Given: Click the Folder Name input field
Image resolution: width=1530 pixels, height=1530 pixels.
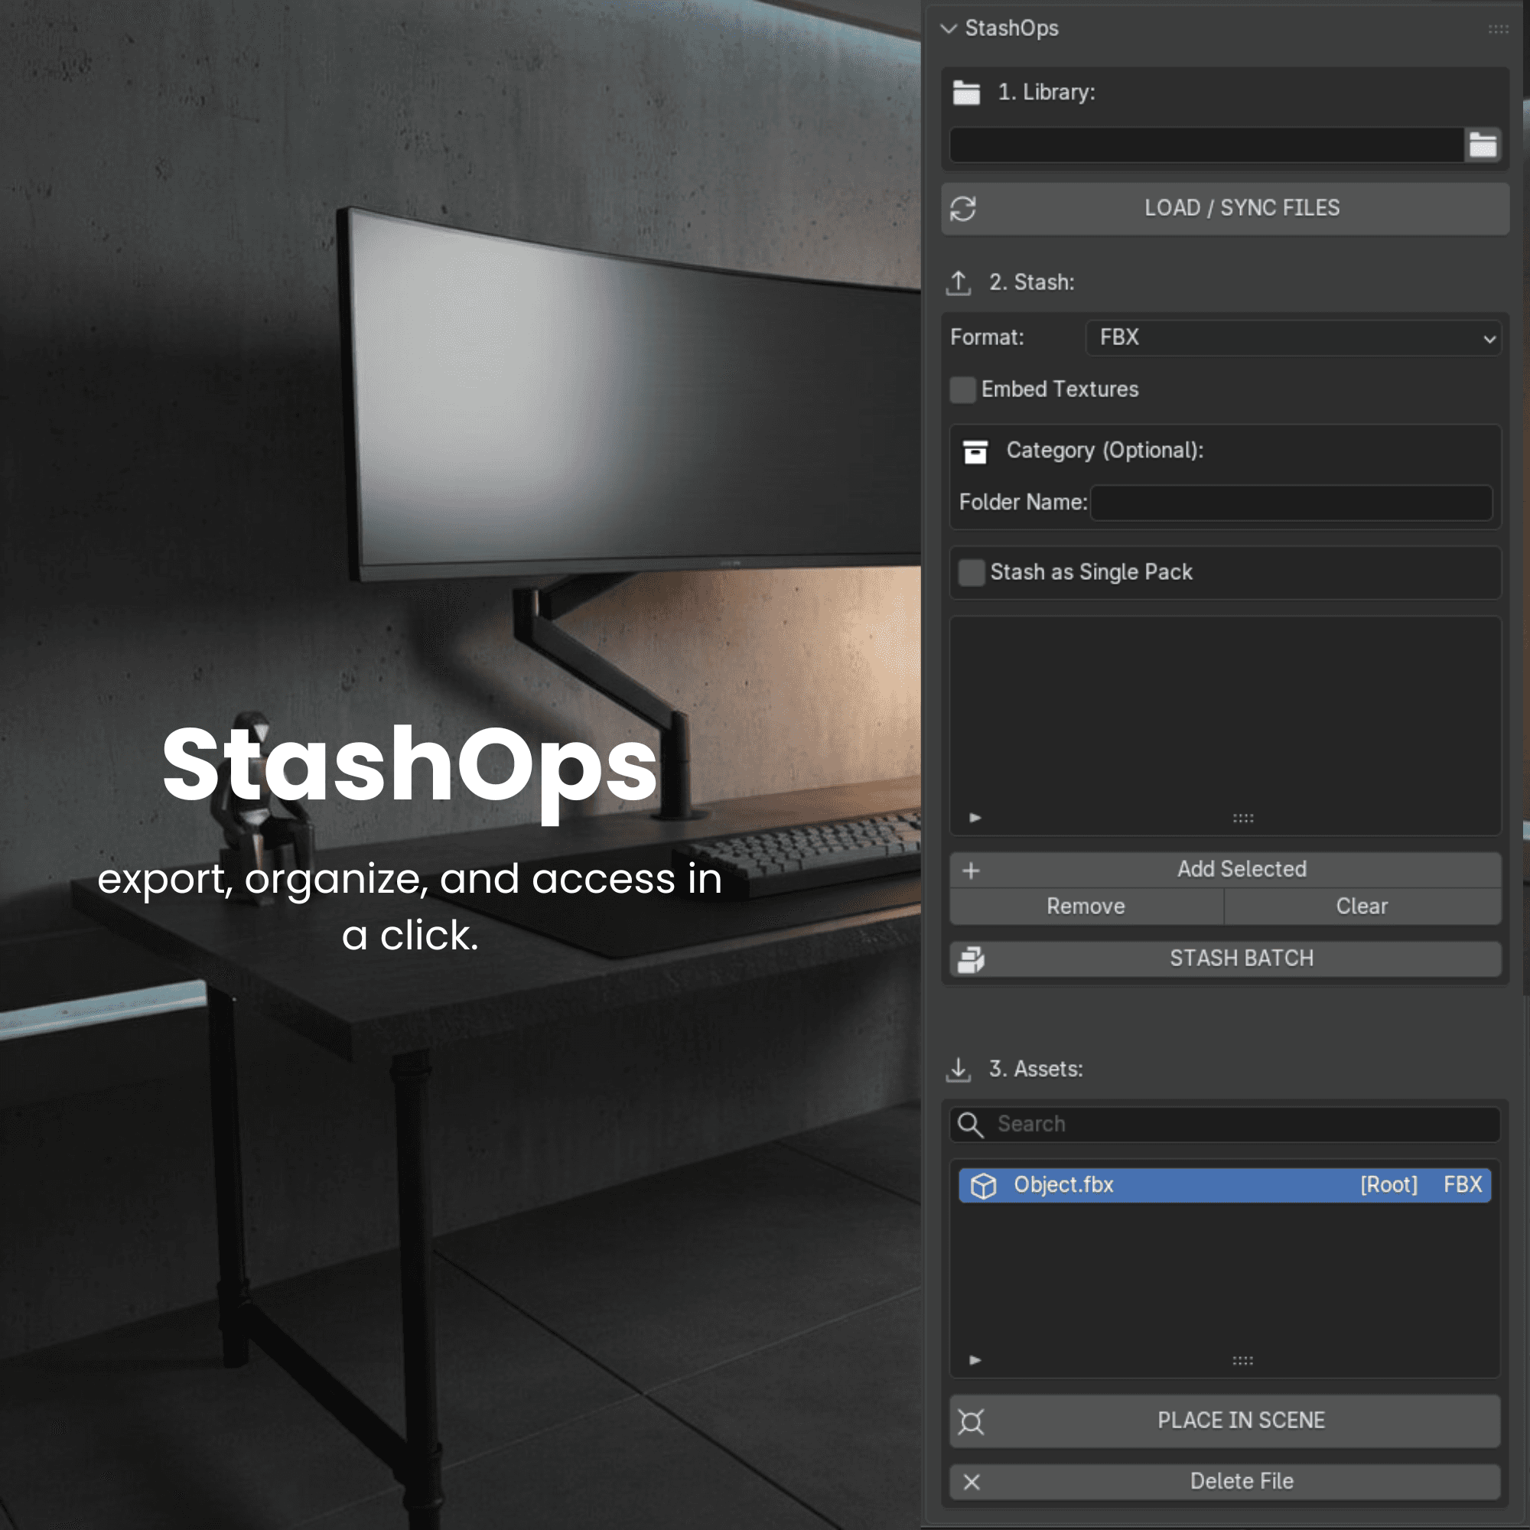Looking at the screenshot, I should pos(1291,503).
